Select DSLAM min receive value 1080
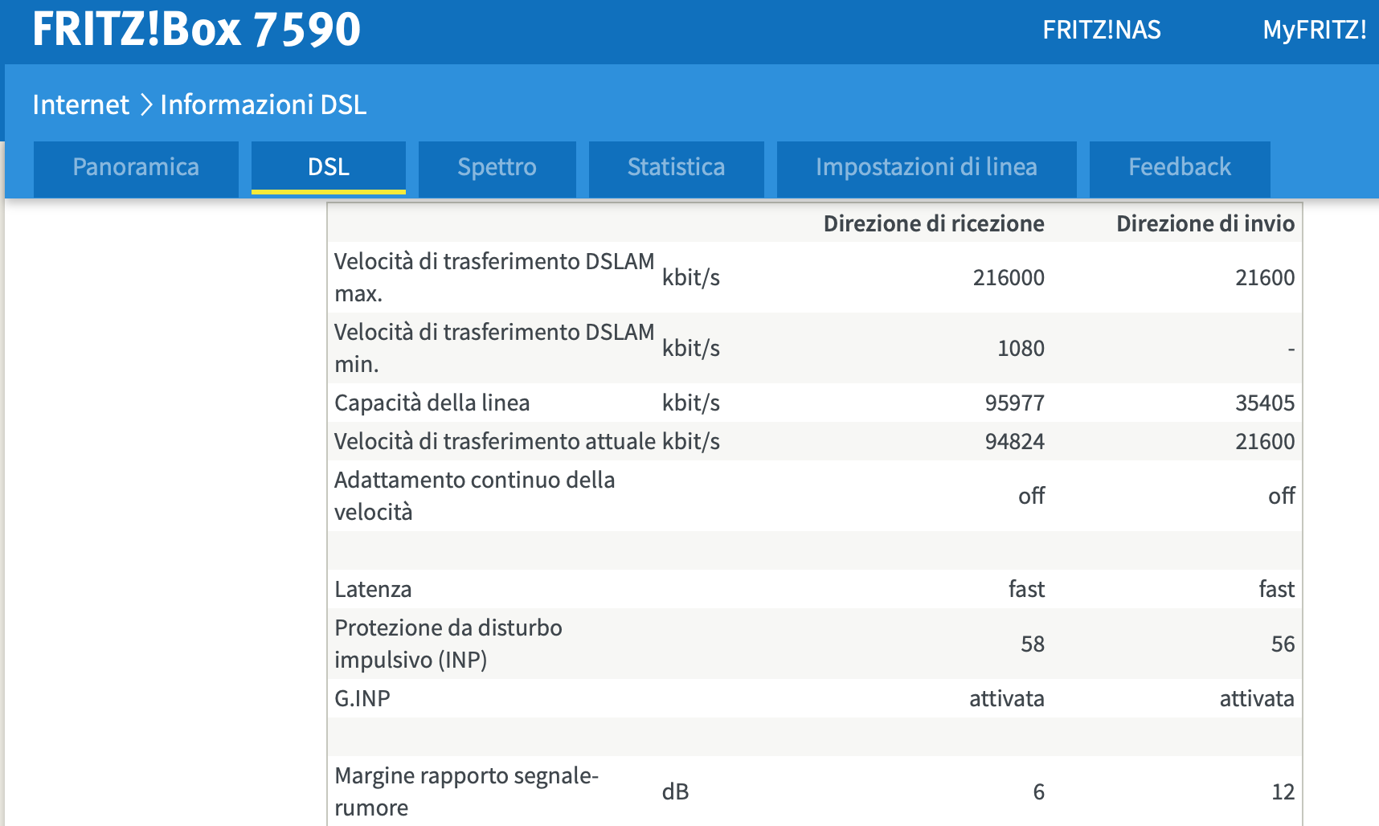Image resolution: width=1379 pixels, height=826 pixels. pyautogui.click(x=1021, y=349)
